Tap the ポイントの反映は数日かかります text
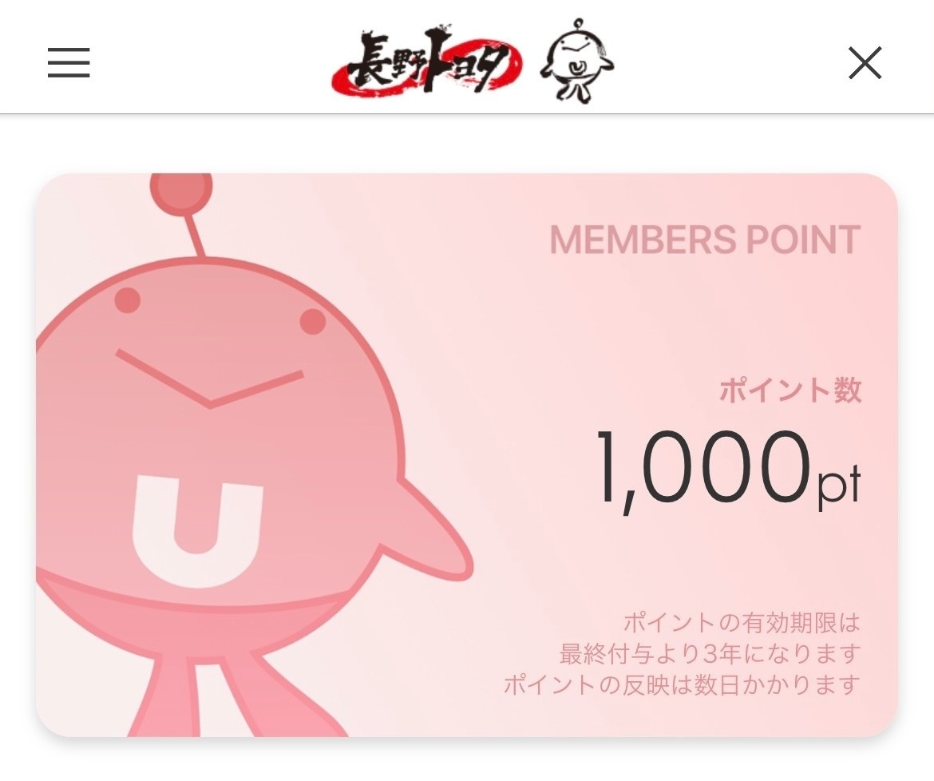The height and width of the screenshot is (781, 934). pos(683,684)
